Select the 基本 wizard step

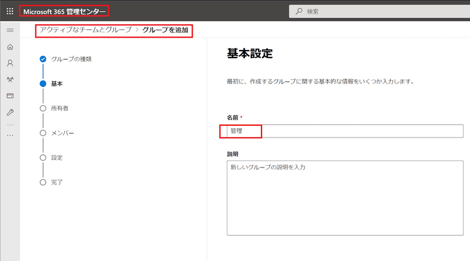click(57, 83)
